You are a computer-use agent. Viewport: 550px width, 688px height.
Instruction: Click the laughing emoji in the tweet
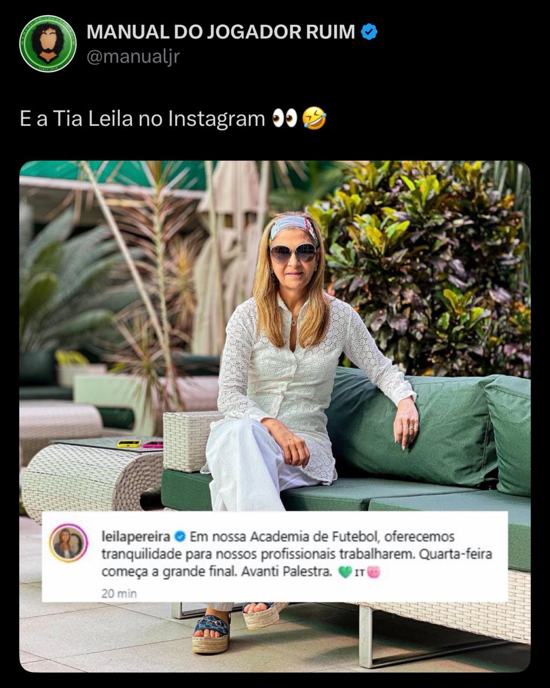(x=314, y=118)
